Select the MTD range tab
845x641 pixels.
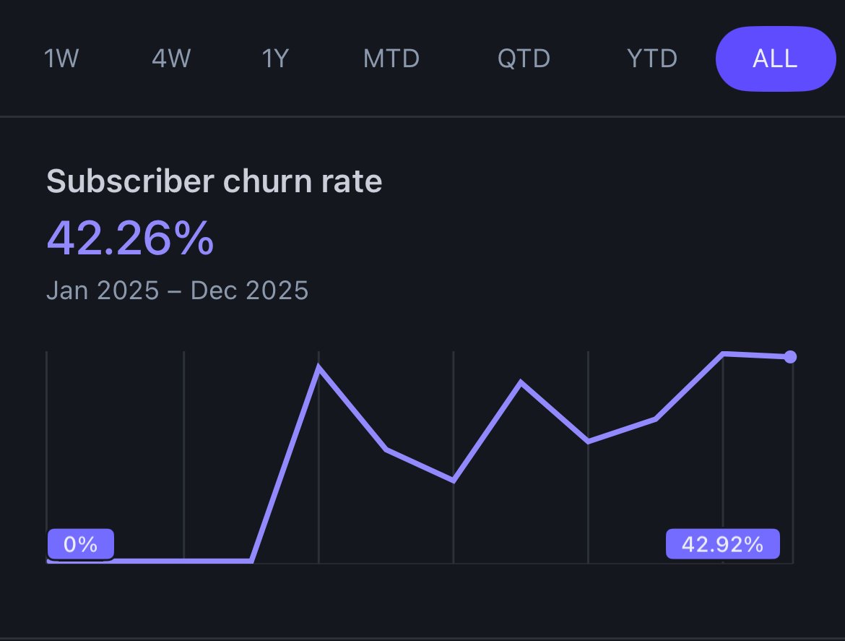[x=391, y=59]
